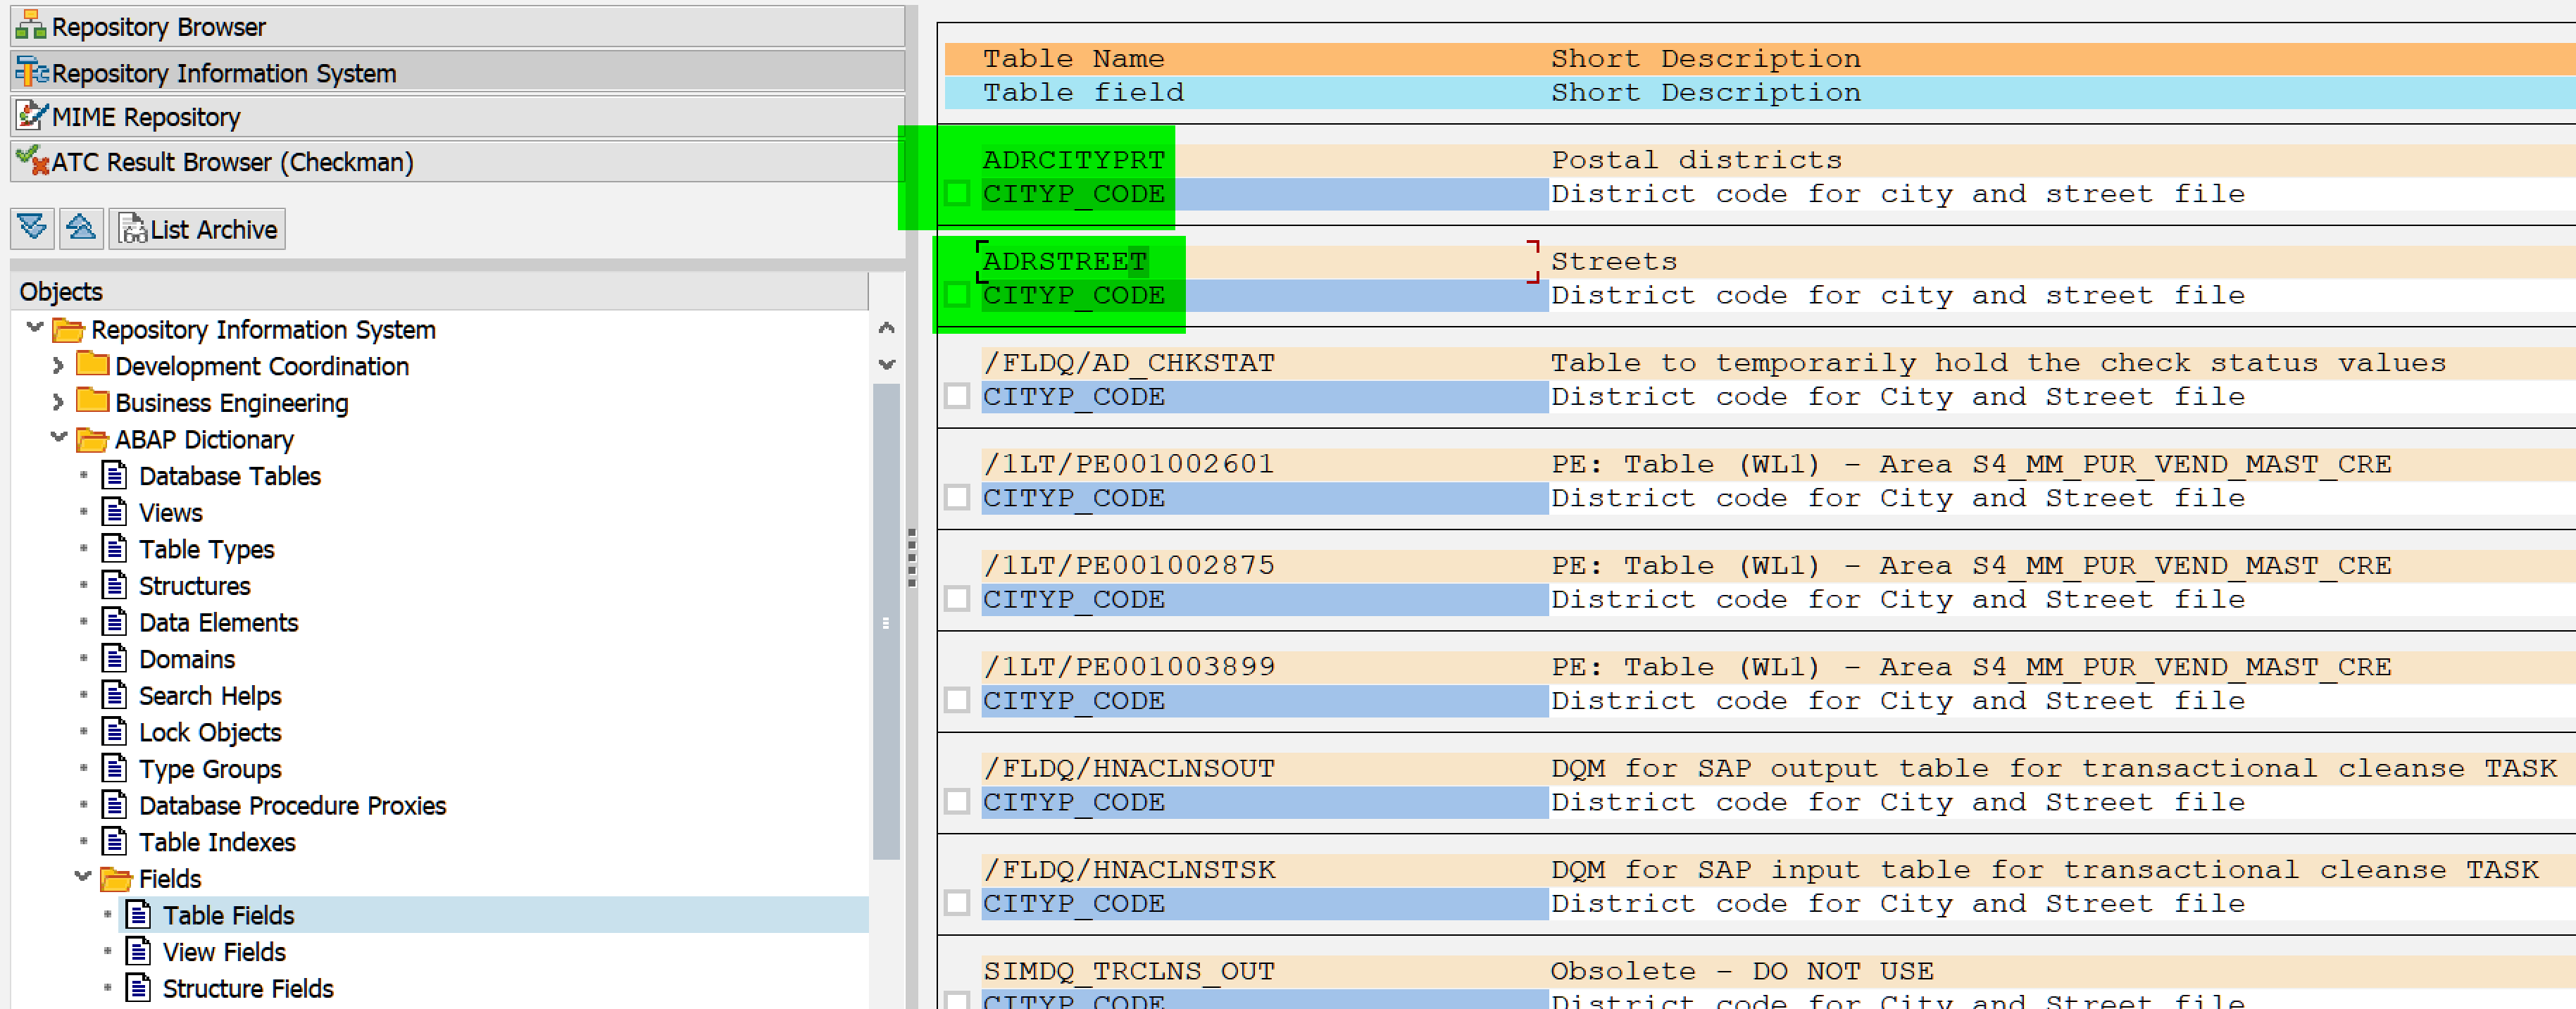Click the List Archive button
This screenshot has height=1009, width=2576.
(198, 229)
